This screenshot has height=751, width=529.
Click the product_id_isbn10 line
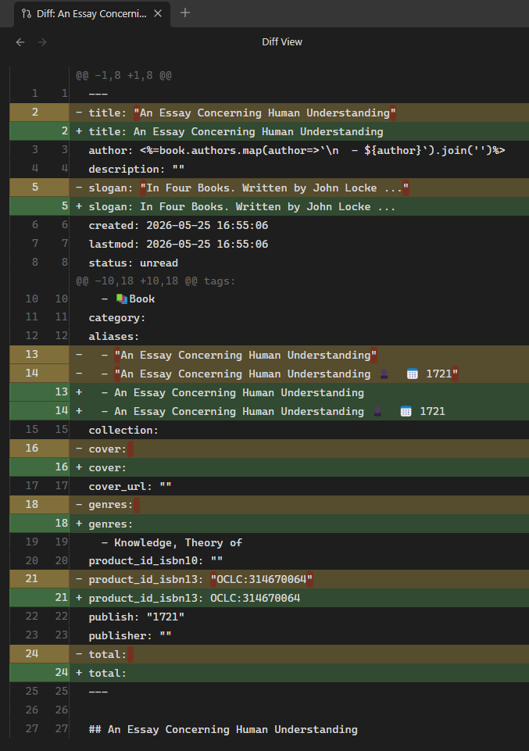155,561
